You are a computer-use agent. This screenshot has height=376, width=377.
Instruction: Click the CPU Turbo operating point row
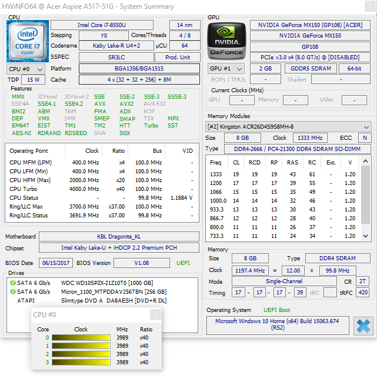click(102, 189)
